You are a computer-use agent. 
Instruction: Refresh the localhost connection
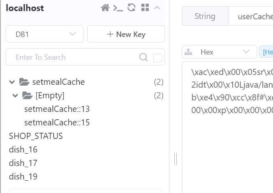[132, 8]
